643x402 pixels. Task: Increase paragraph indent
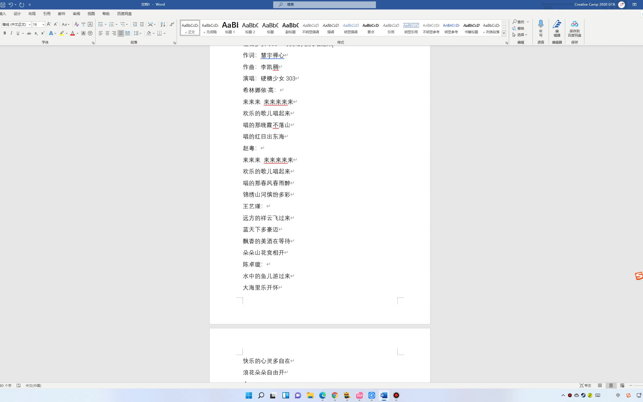(142, 24)
